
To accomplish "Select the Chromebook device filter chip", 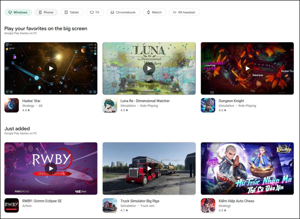I will tap(123, 12).
